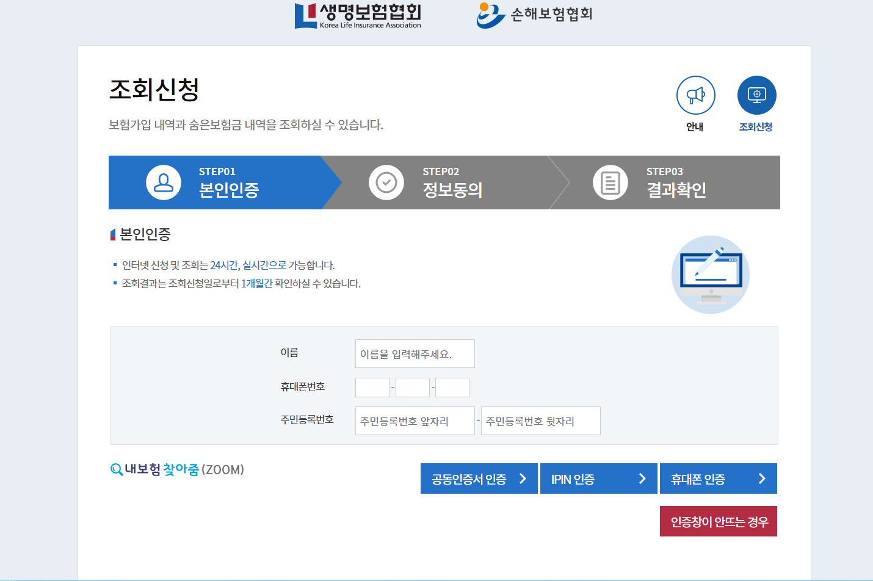Screen dimensions: 873x581
Task: Click 인증창이 안뜨는 경우 help button
Action: pyautogui.click(x=718, y=521)
